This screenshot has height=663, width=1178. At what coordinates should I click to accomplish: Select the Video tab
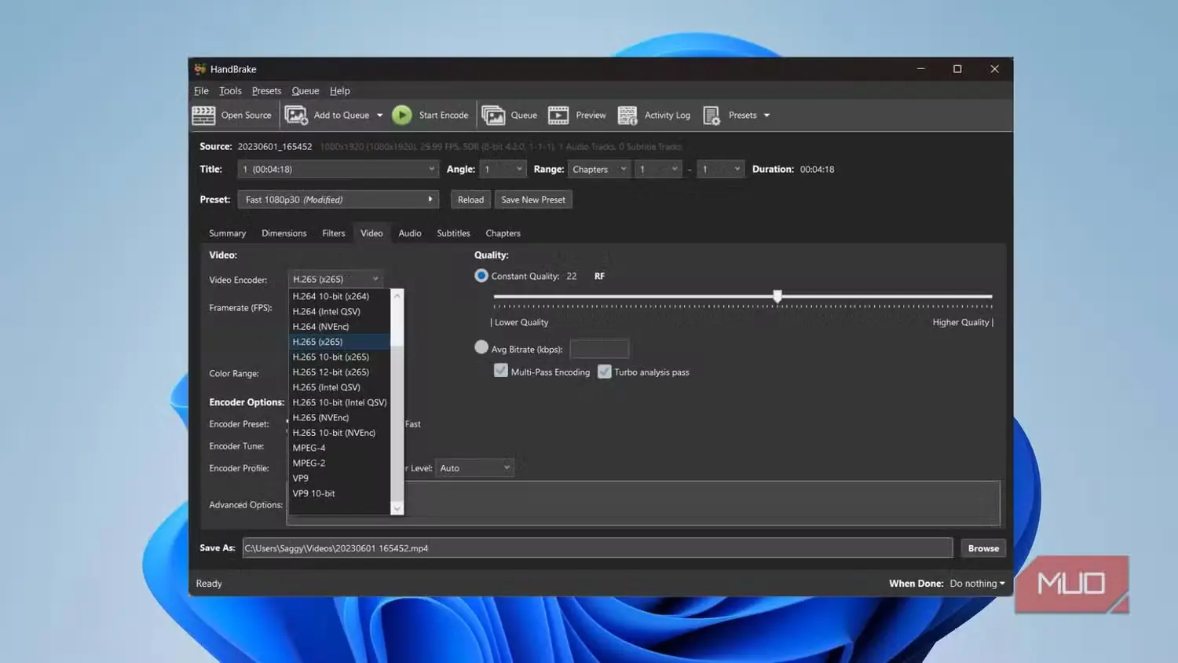click(x=371, y=233)
